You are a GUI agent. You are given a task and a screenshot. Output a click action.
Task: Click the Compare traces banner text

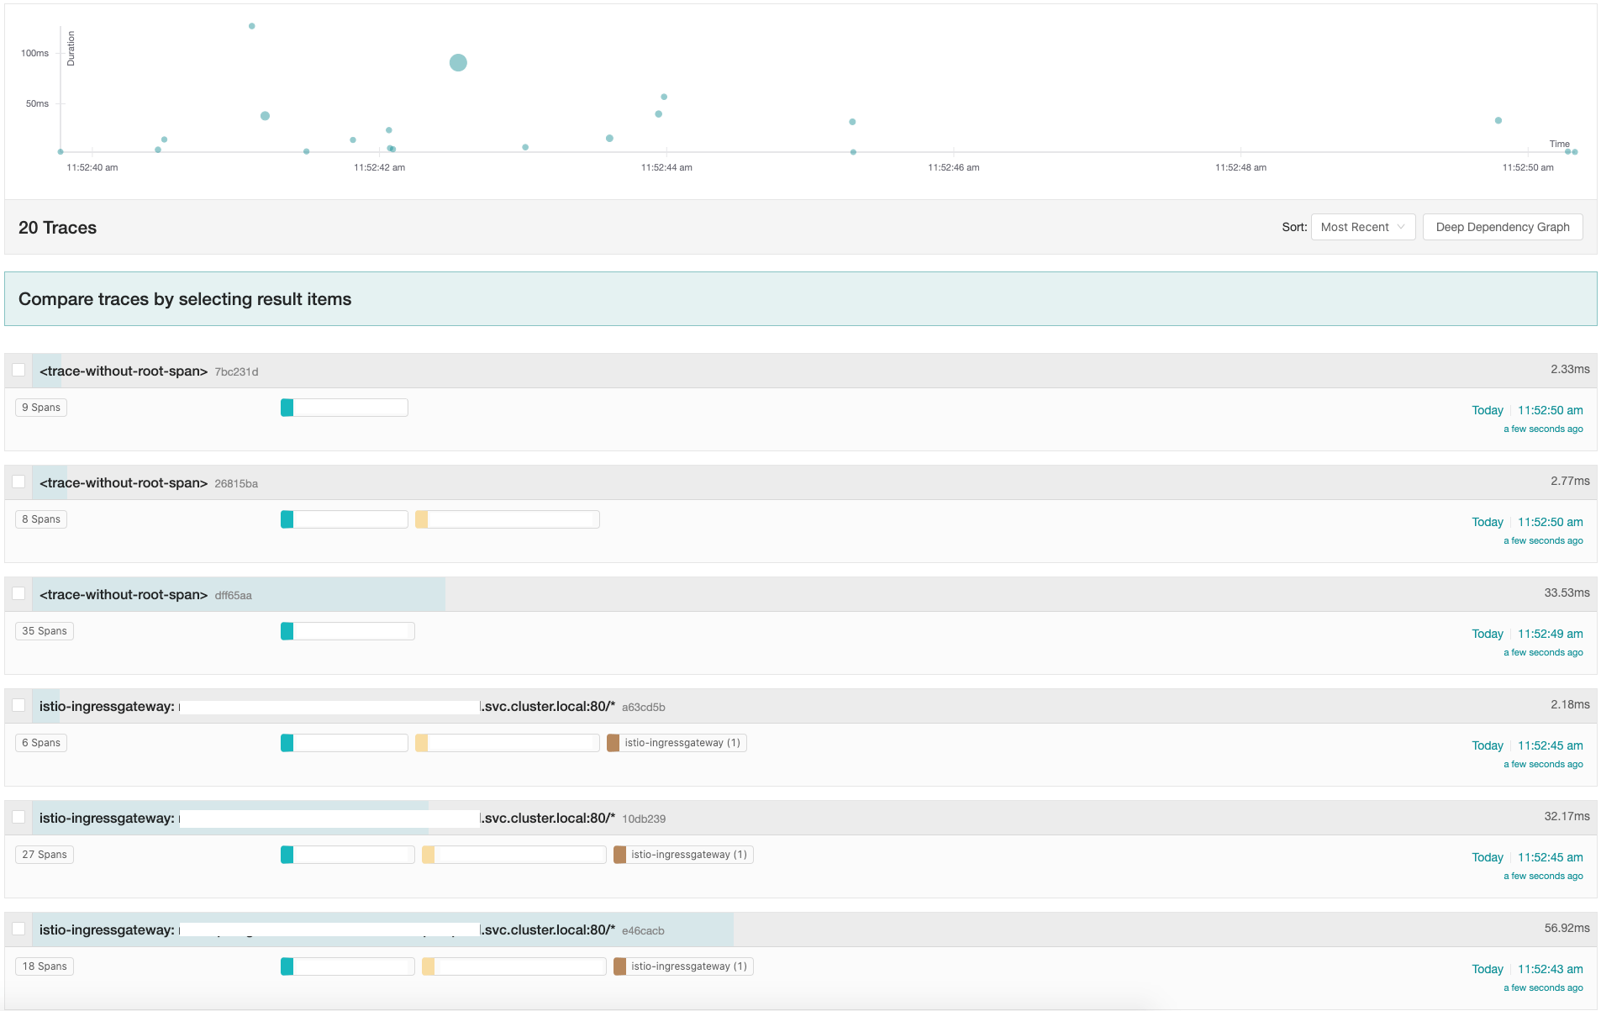[185, 299]
